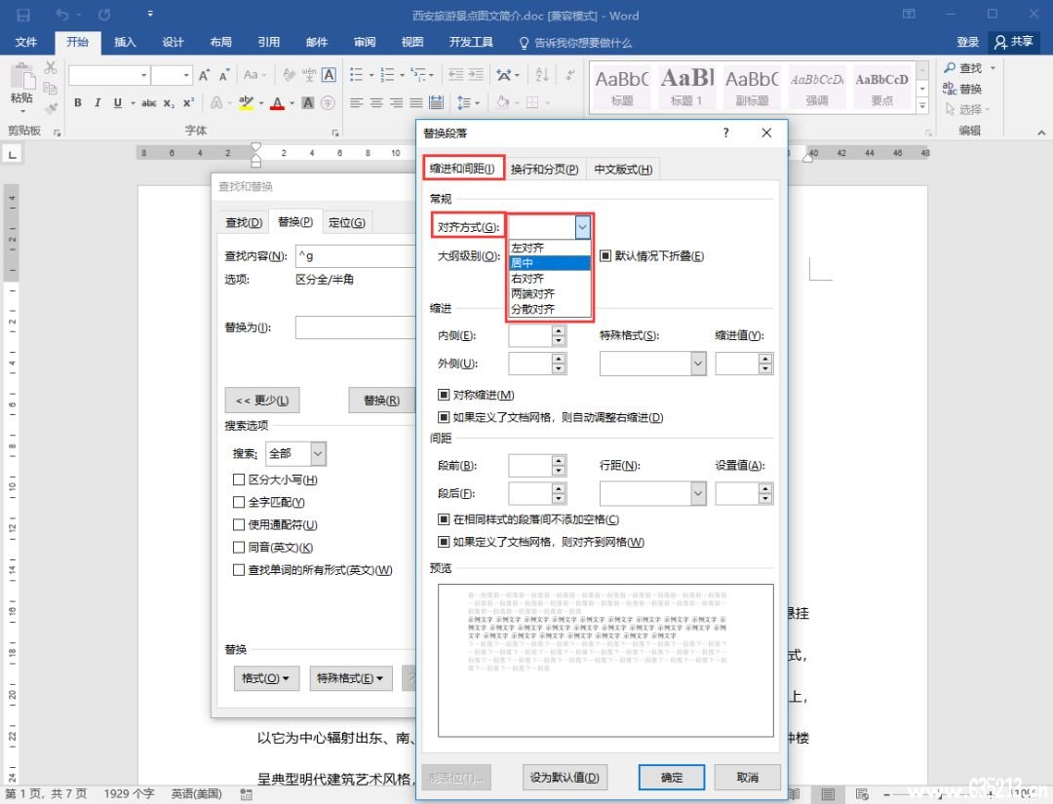Screen dimensions: 1053x804
Task: Click the Underline formatting icon
Action: [118, 102]
